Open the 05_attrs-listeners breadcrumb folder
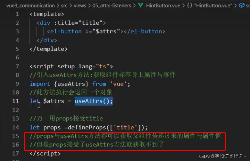 112,5
